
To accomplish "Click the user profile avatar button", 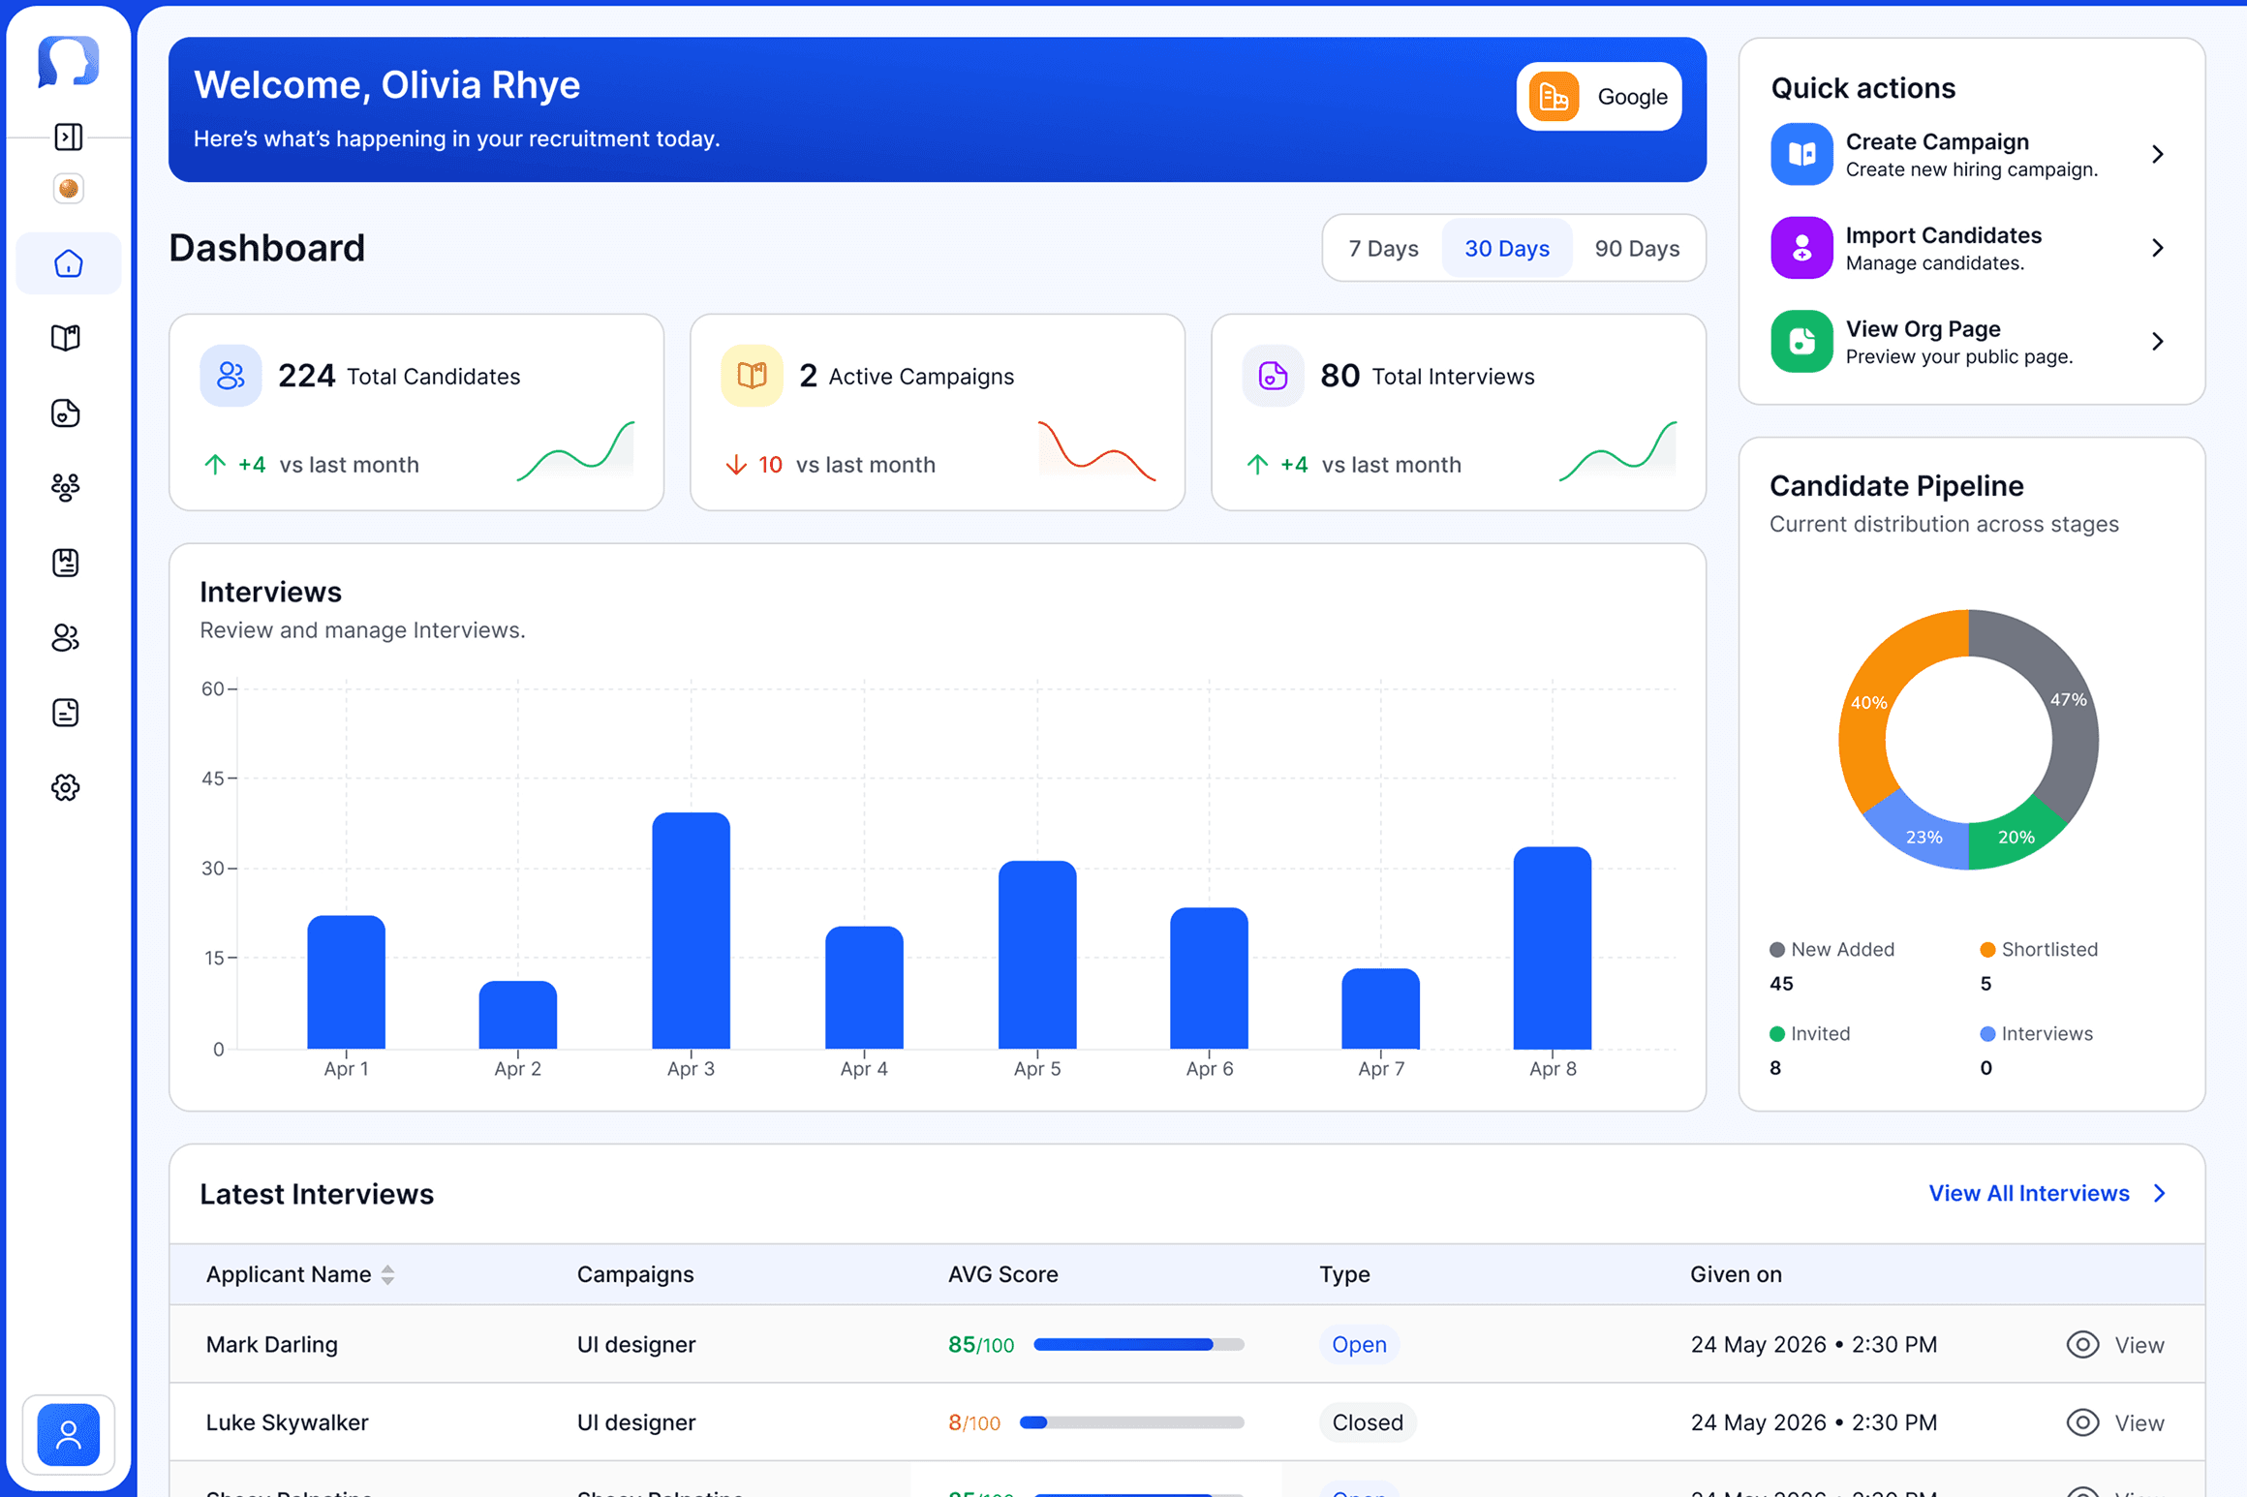I will pyautogui.click(x=68, y=1433).
